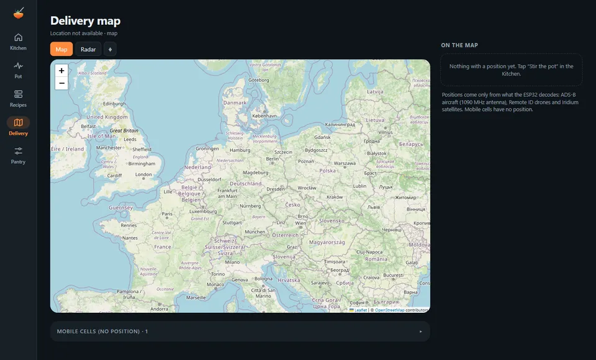Click the "Delivery map" page title

coord(85,20)
